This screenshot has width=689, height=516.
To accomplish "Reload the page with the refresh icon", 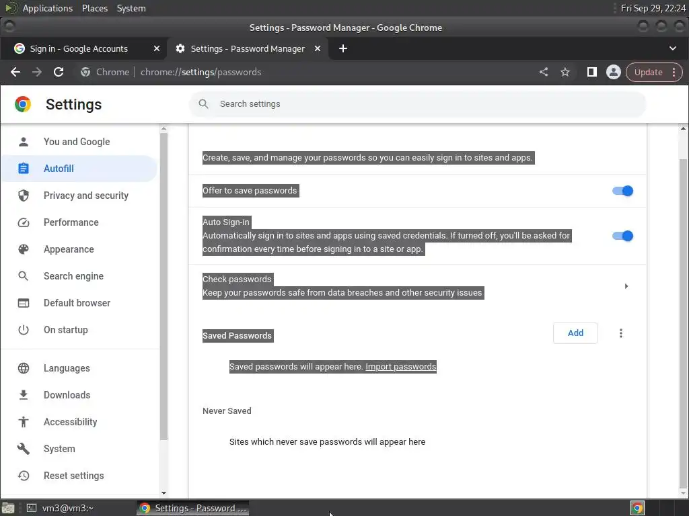I will click(59, 72).
